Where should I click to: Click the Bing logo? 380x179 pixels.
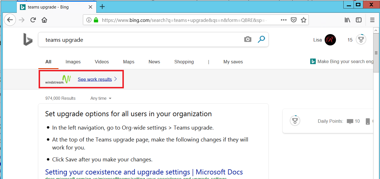click(28, 39)
